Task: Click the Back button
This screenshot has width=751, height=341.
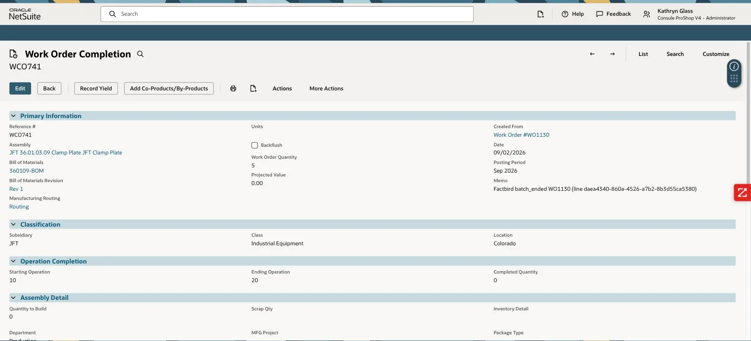Action: 49,88
